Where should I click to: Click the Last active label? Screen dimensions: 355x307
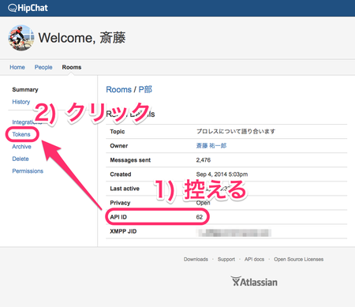pos(125,189)
